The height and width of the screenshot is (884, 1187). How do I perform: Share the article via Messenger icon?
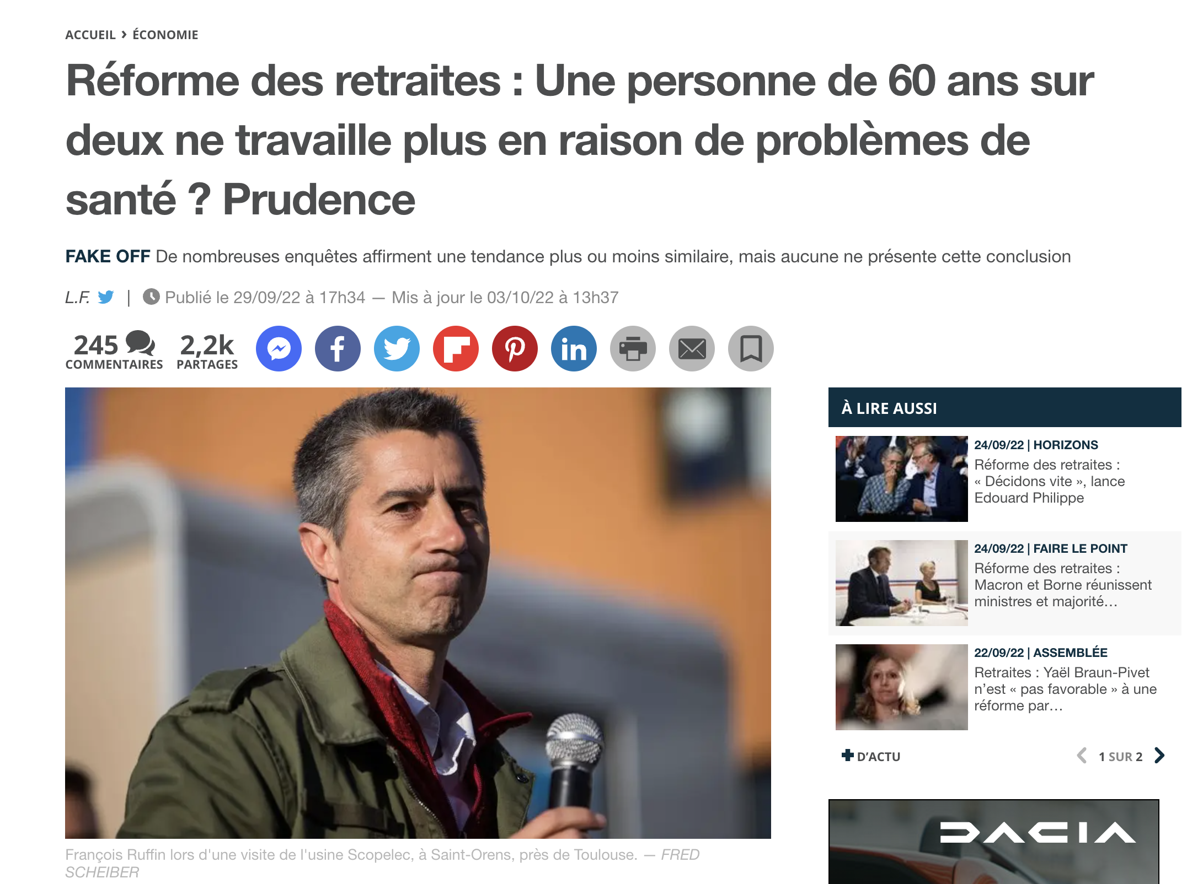click(279, 349)
